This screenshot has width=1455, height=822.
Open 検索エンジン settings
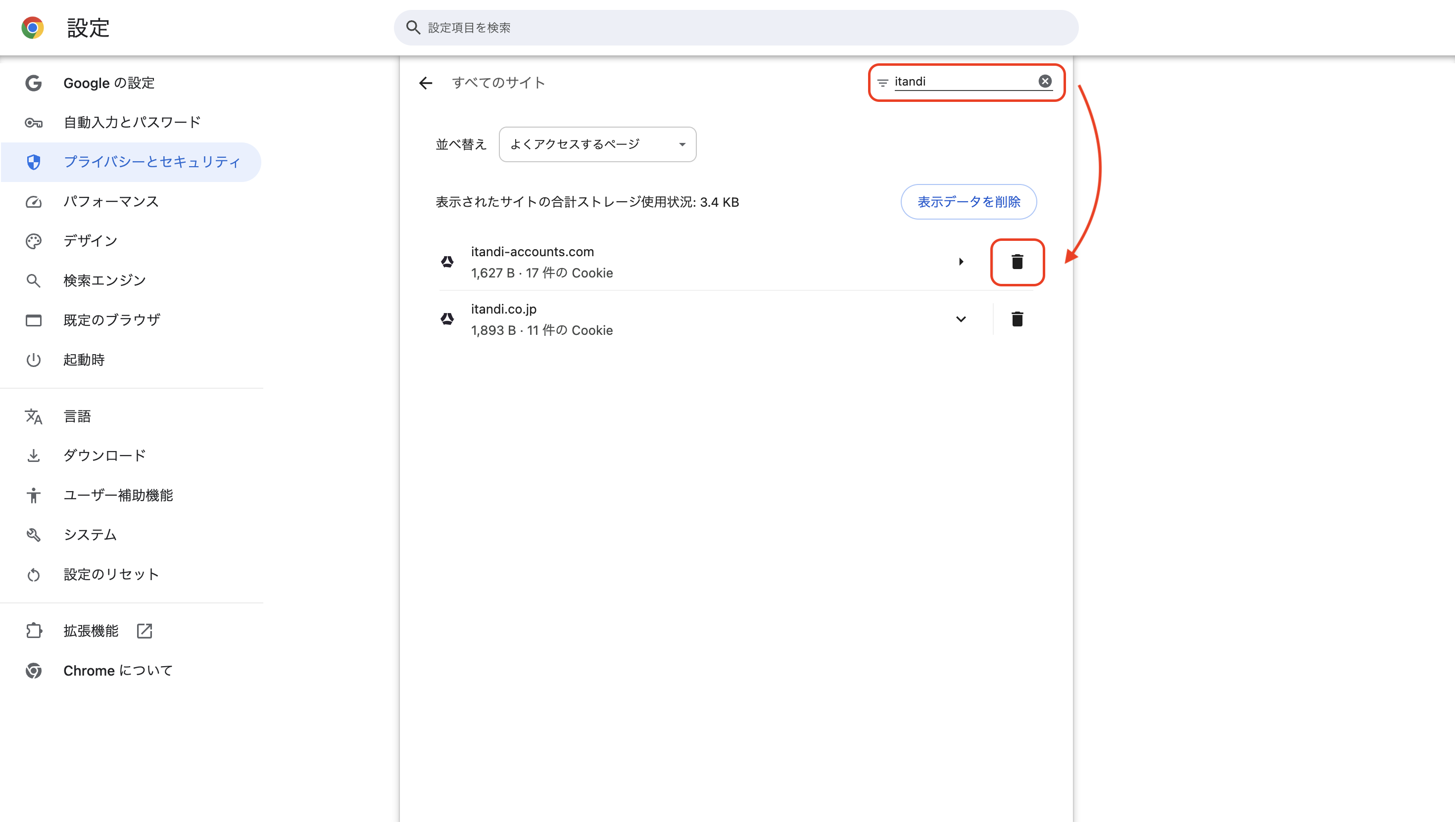pos(131,280)
